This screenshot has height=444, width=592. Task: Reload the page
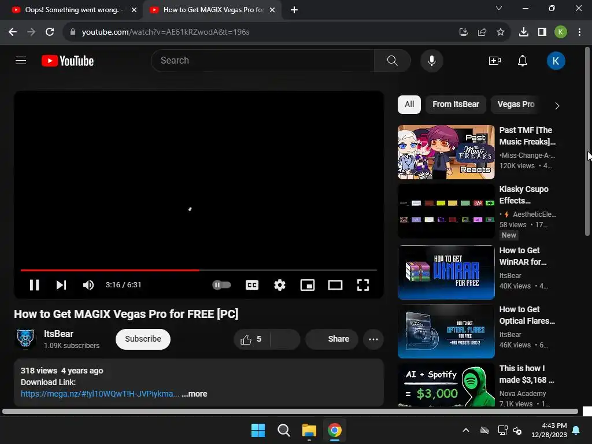point(50,32)
